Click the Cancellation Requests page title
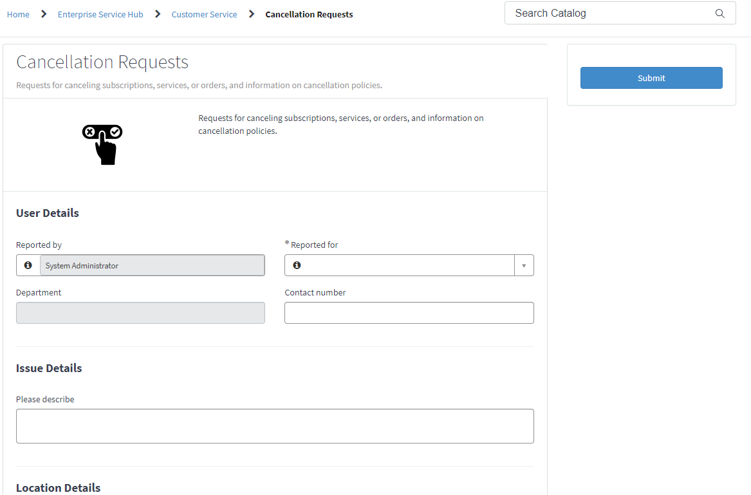 point(102,62)
